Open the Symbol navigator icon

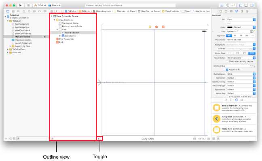click(13, 11)
